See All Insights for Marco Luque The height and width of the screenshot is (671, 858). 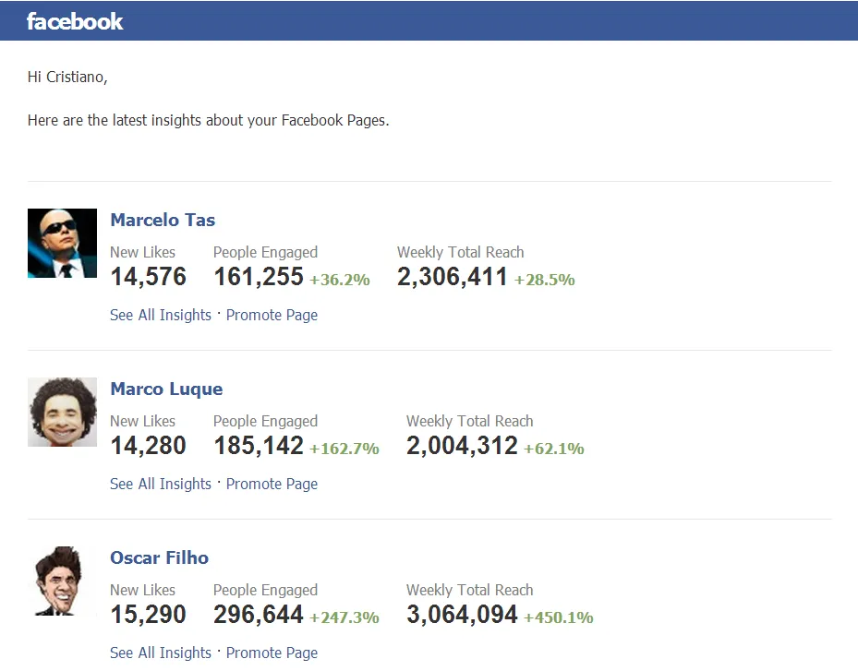pyautogui.click(x=161, y=484)
